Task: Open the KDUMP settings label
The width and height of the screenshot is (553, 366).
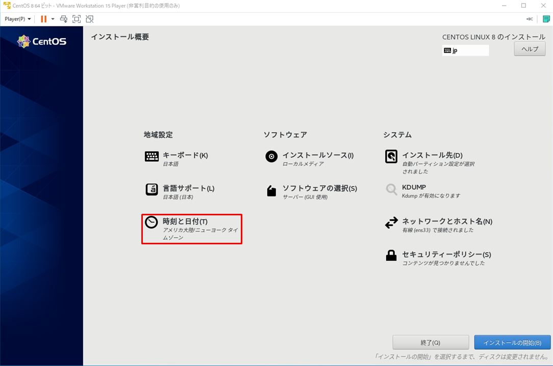Action: click(x=414, y=187)
